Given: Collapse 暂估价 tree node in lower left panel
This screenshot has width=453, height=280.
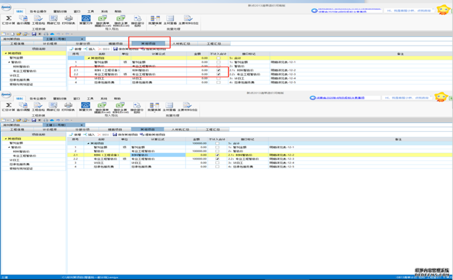Looking at the screenshot, I should (x=9, y=147).
